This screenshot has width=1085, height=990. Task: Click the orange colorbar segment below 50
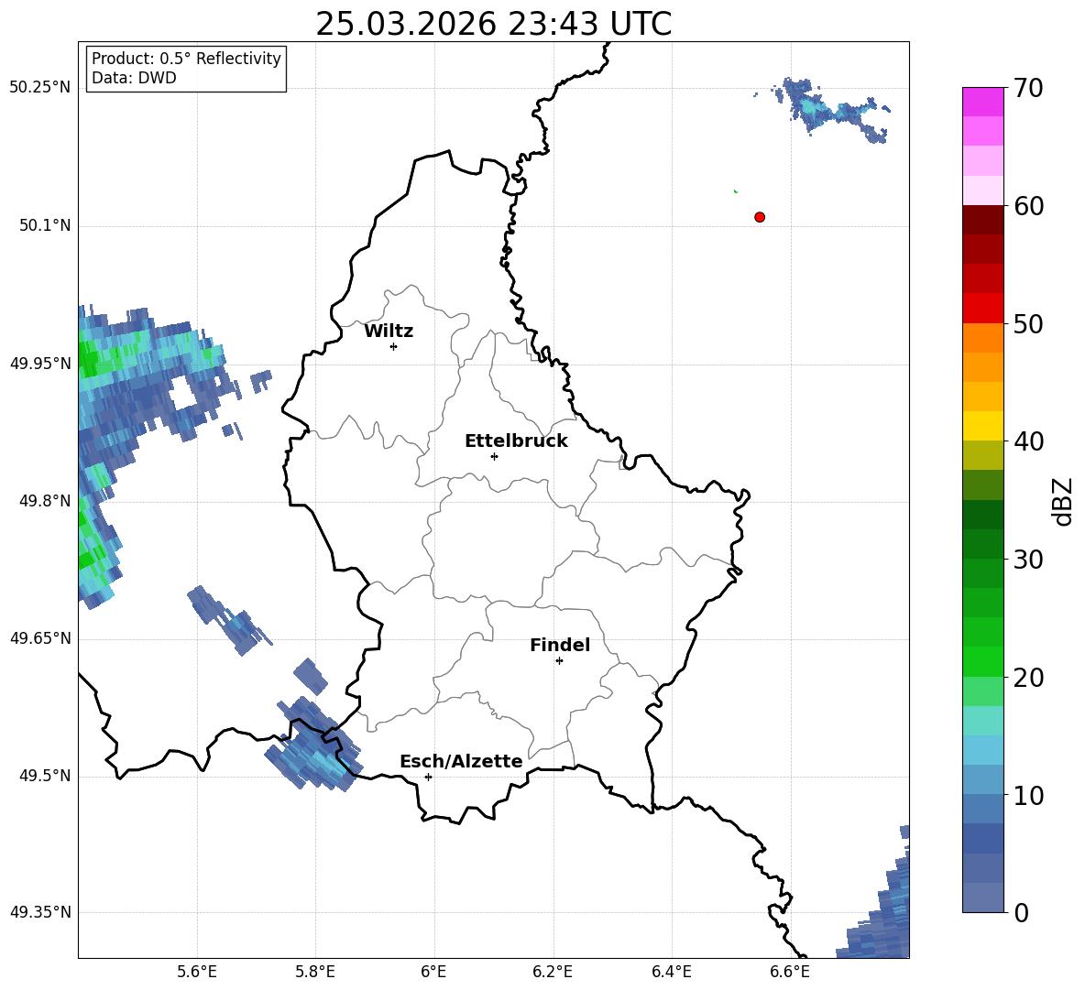[x=982, y=338]
